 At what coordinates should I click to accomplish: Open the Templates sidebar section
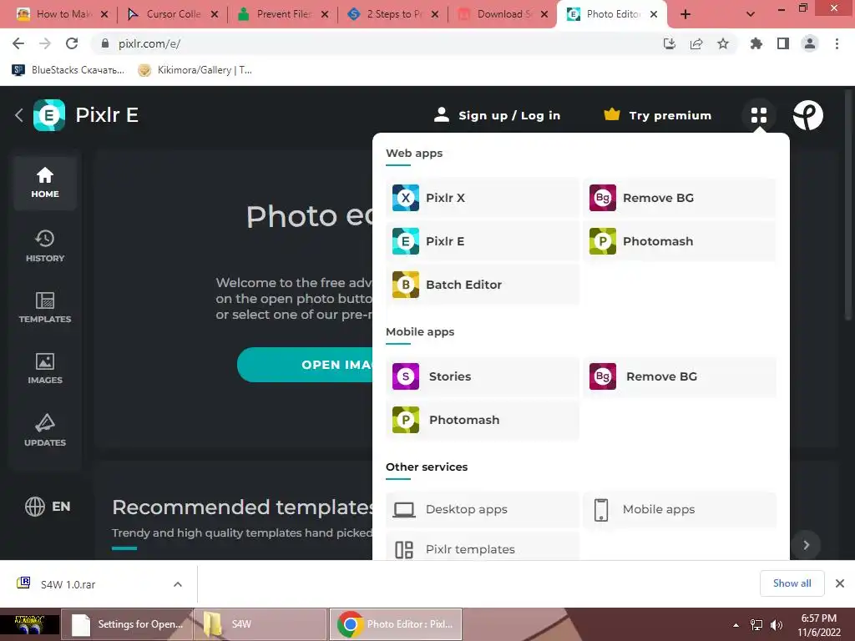[45, 307]
